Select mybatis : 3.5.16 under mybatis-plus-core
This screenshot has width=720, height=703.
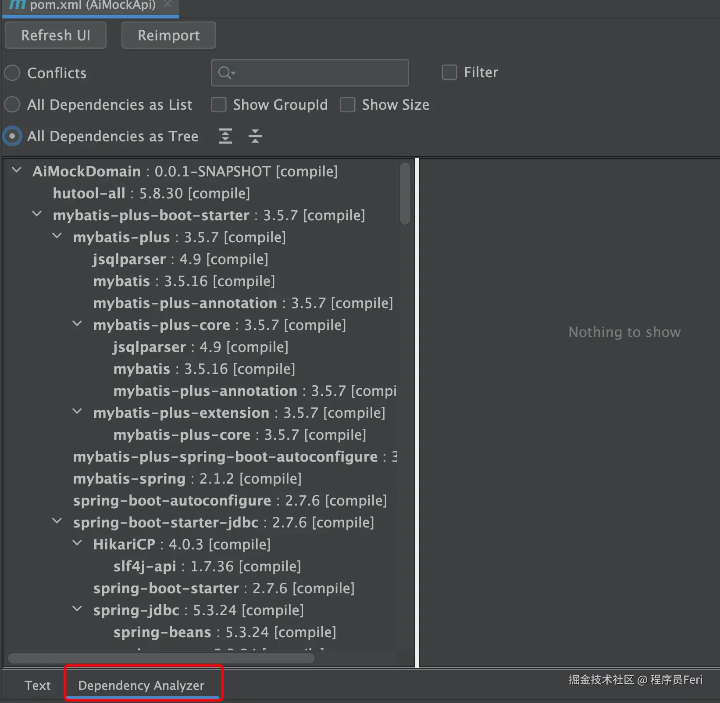pyautogui.click(x=204, y=369)
